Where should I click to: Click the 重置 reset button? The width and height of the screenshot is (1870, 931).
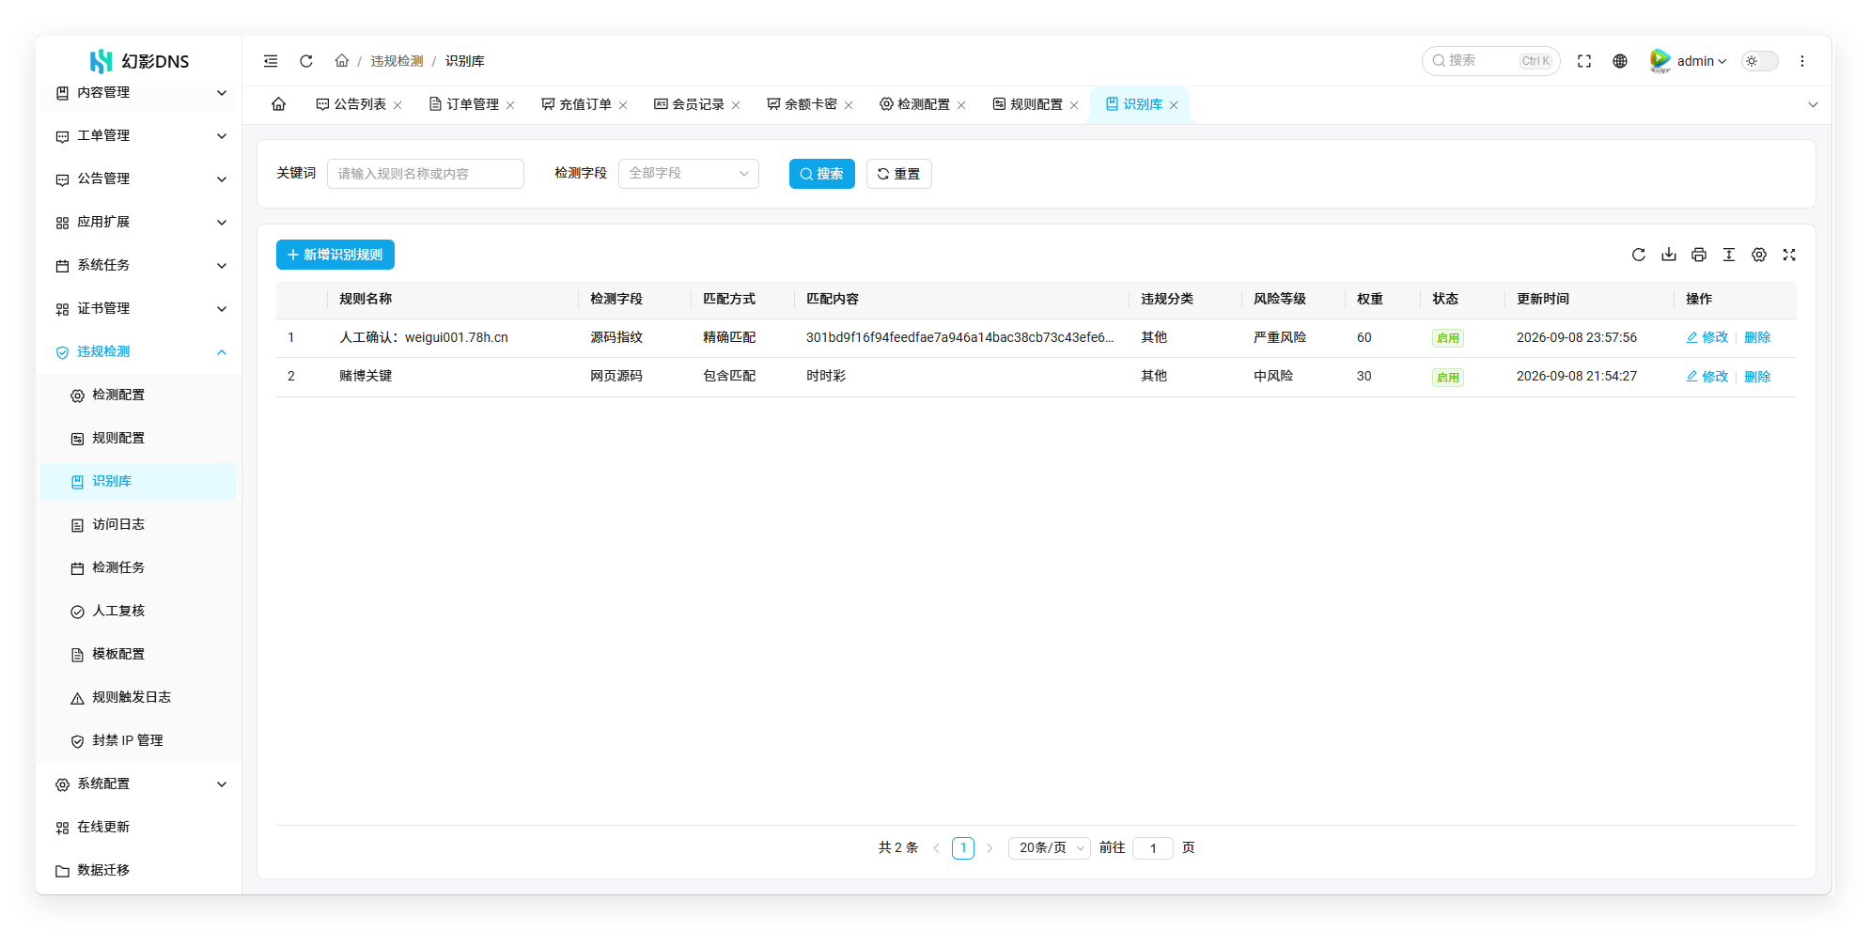[x=899, y=174]
